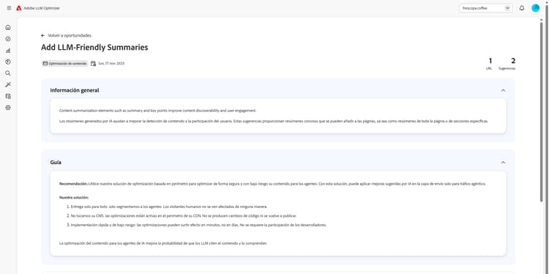This screenshot has width=549, height=274.
Task: Click the calendar icon beside the date
Action: 93,64
